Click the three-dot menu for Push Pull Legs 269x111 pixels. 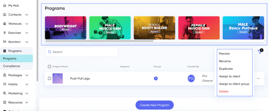click(x=258, y=79)
